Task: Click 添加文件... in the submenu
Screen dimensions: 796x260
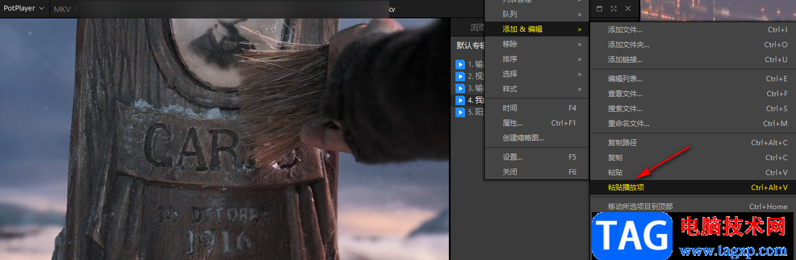Action: tap(693, 29)
